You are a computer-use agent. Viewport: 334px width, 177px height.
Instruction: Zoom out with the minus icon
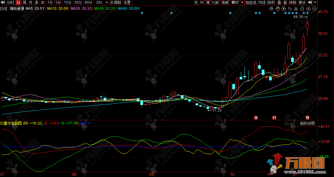314,9
